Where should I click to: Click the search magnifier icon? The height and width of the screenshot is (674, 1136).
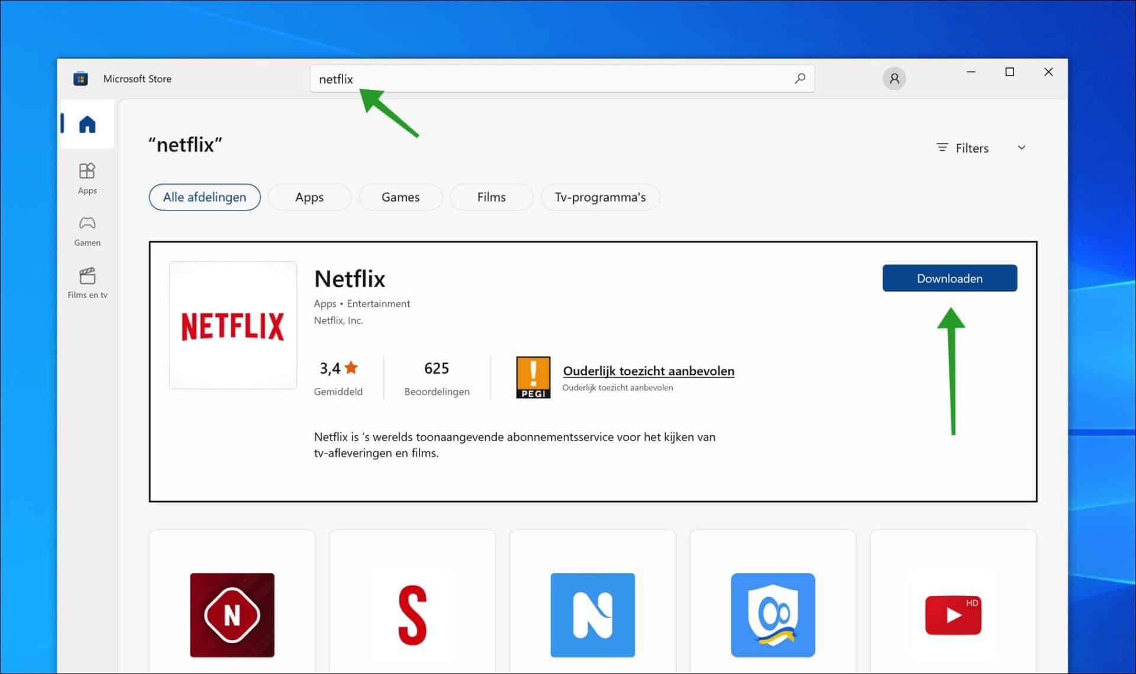click(x=800, y=78)
